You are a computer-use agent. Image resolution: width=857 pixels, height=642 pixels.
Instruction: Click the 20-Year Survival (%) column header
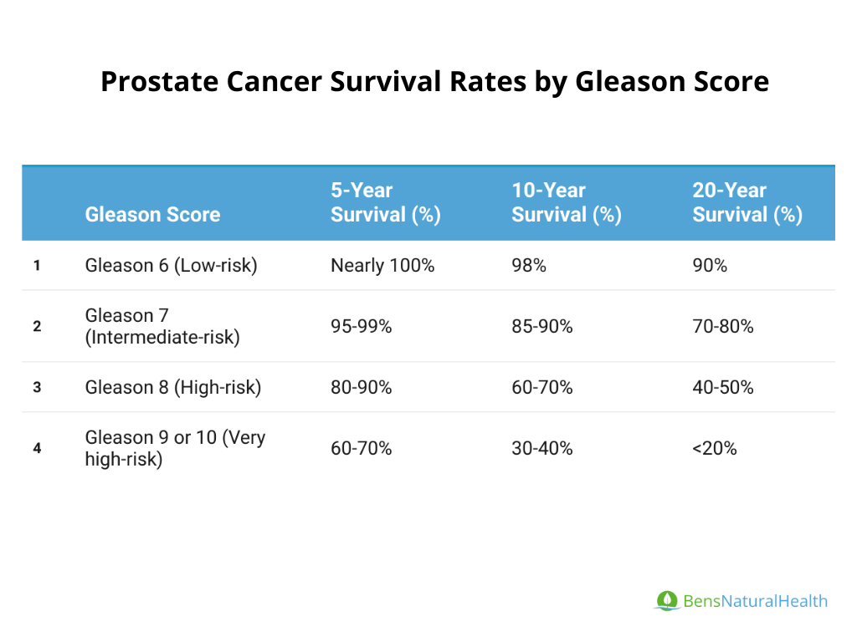[747, 203]
